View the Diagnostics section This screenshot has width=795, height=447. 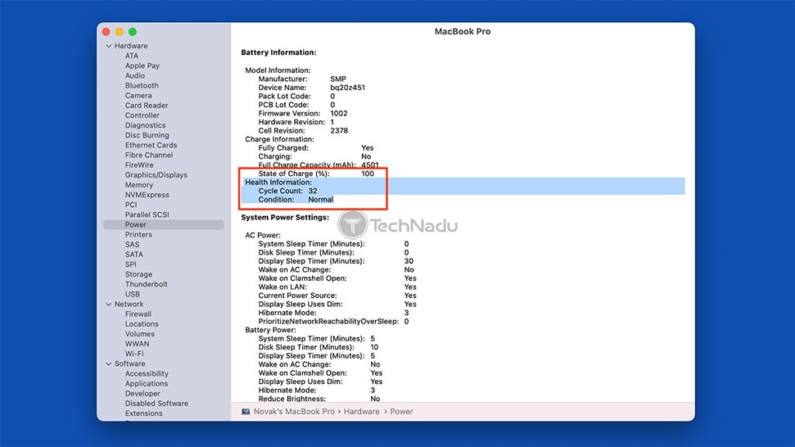(145, 125)
